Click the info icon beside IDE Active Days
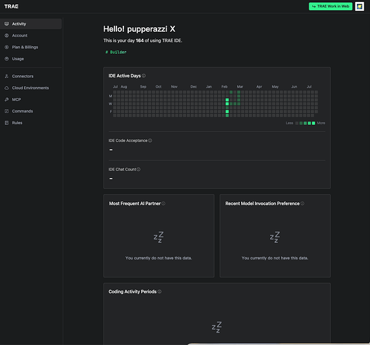 [144, 76]
